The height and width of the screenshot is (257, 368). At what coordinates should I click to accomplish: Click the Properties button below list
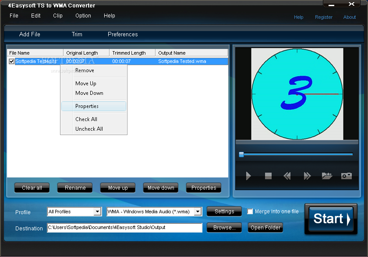(204, 188)
